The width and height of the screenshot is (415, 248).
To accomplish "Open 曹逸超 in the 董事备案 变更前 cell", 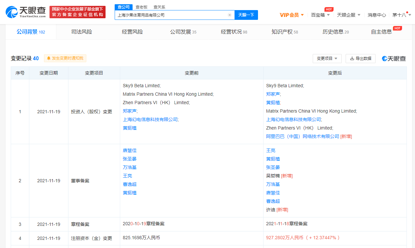I will (130, 184).
